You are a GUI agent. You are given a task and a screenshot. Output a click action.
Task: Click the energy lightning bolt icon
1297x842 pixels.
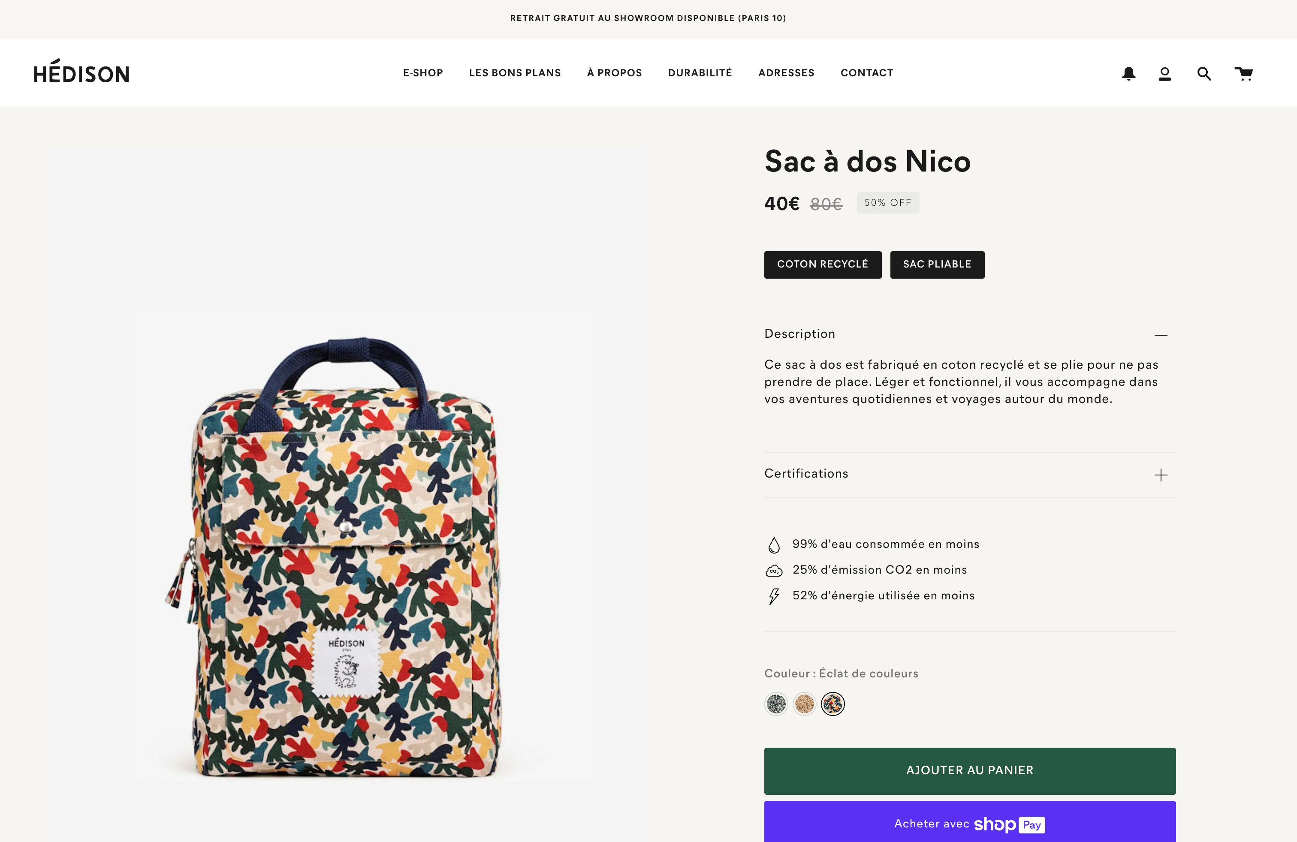coord(774,596)
